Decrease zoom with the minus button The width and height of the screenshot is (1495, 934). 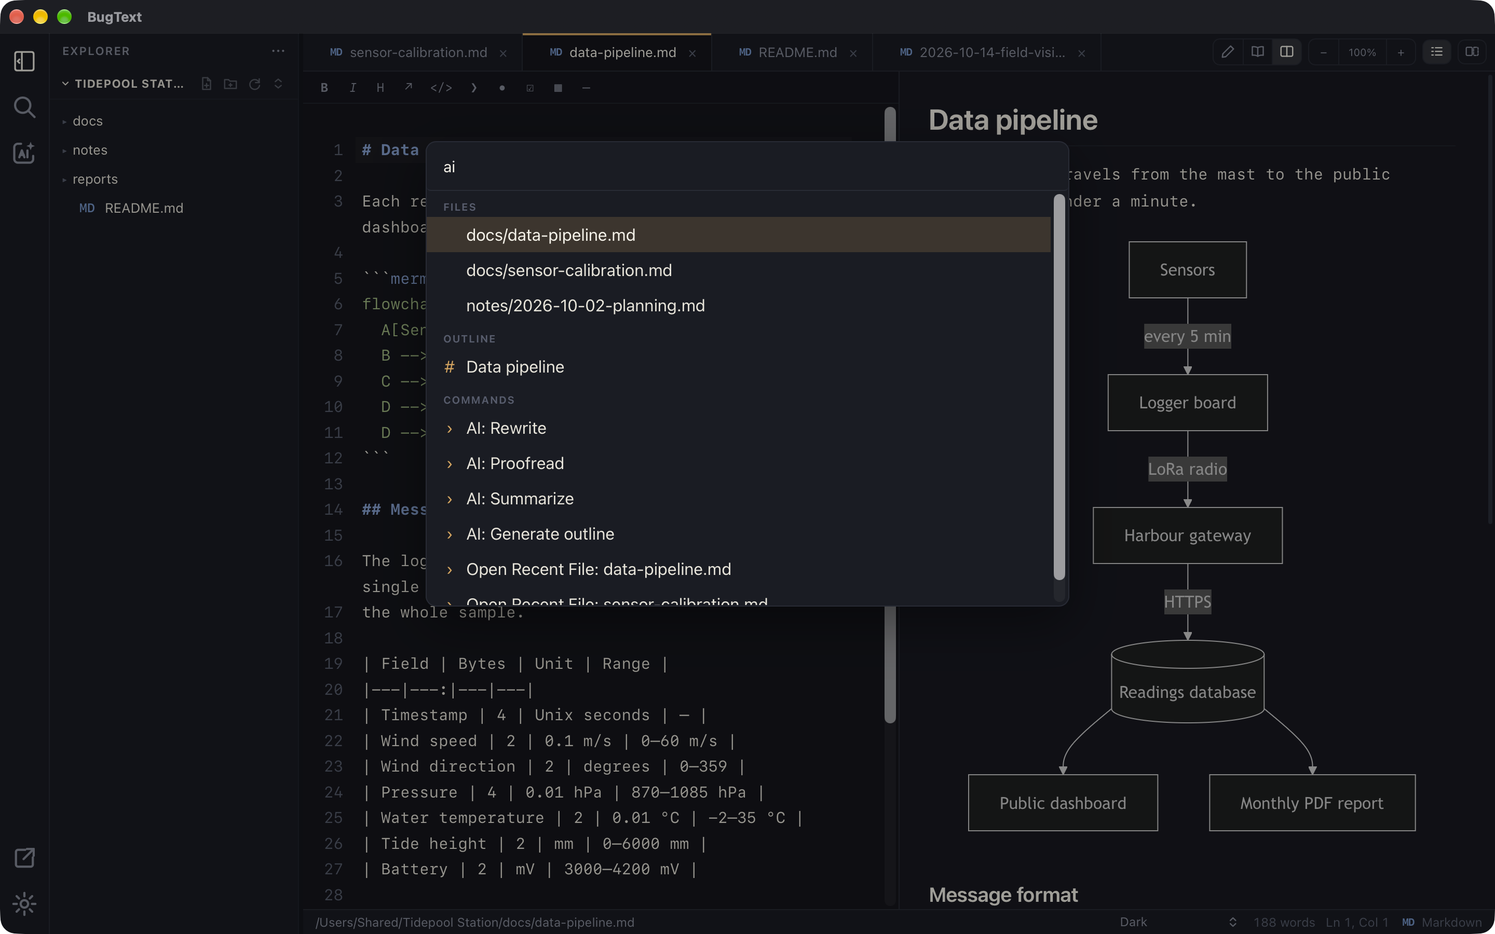click(x=1323, y=52)
